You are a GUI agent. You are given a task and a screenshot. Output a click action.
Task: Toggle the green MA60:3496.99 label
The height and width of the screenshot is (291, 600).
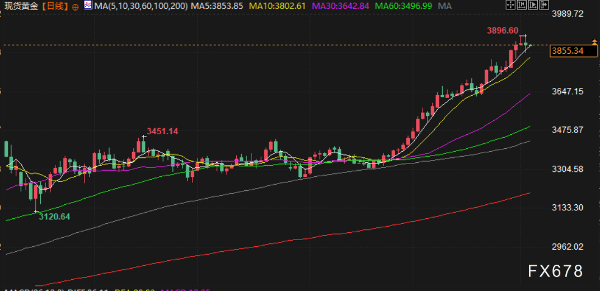(404, 6)
